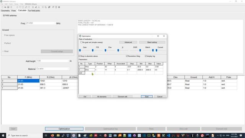This screenshot has width=245, height=138.
Task: Click the round dot toolbar icon
Action: [59, 7]
